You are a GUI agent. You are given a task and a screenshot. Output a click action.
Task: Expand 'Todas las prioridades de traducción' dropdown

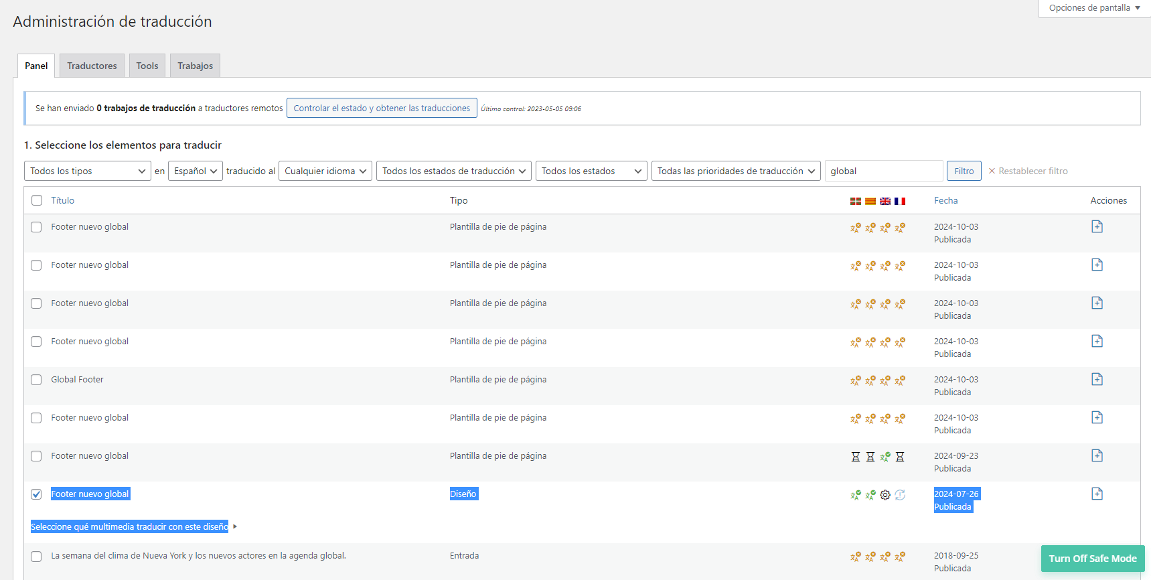736,171
